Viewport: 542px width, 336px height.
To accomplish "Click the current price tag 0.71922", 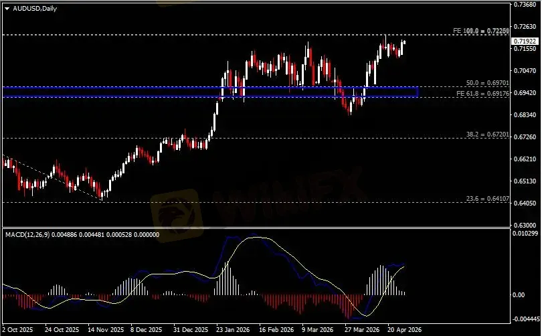I will (x=525, y=41).
